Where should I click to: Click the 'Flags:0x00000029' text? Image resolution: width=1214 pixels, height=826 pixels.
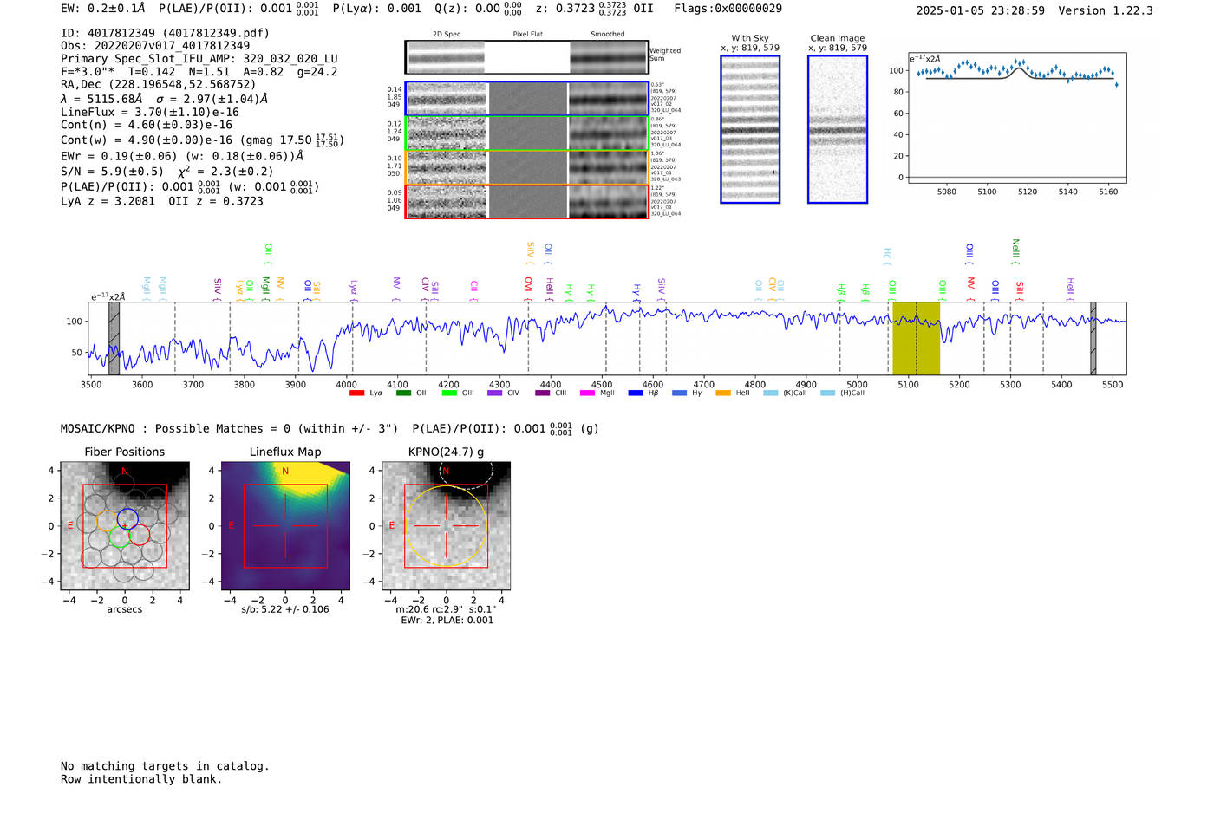click(x=728, y=9)
